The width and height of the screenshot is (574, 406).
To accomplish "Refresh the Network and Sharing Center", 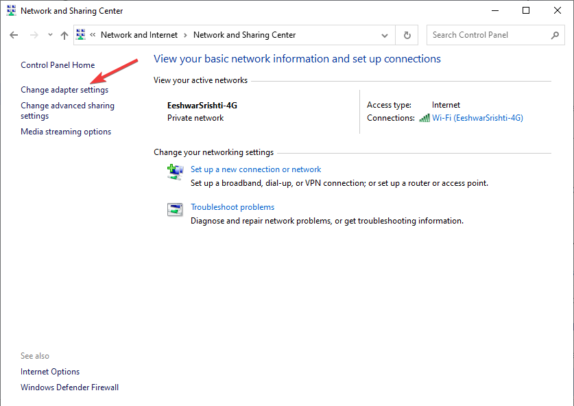I will (407, 35).
